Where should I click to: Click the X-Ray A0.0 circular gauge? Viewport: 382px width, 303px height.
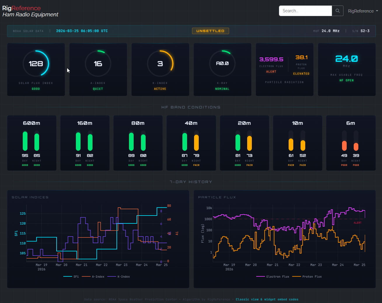click(222, 64)
